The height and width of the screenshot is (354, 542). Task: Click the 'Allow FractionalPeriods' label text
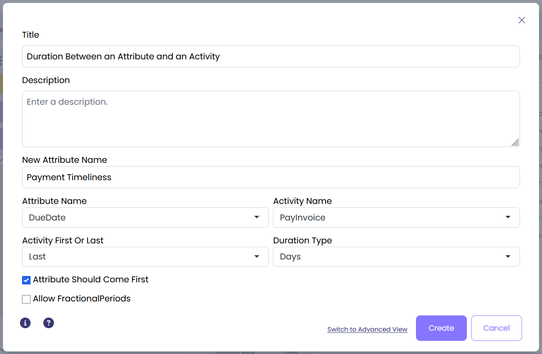point(81,299)
